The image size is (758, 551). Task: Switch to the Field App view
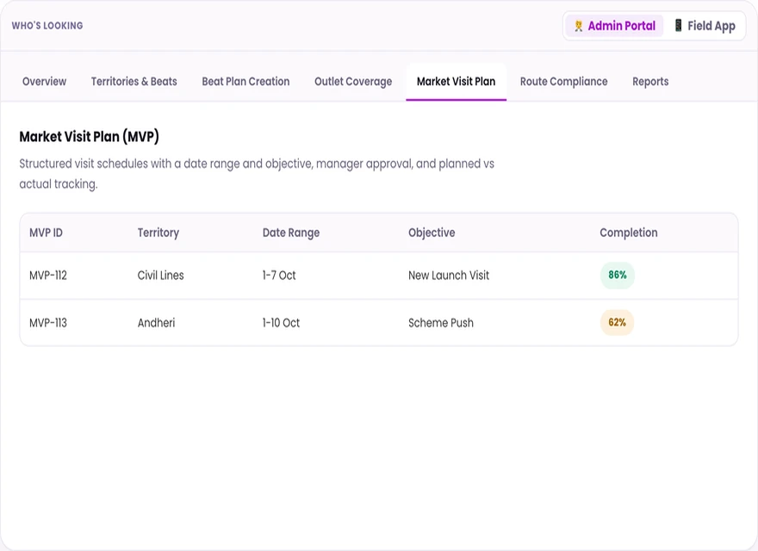click(705, 26)
